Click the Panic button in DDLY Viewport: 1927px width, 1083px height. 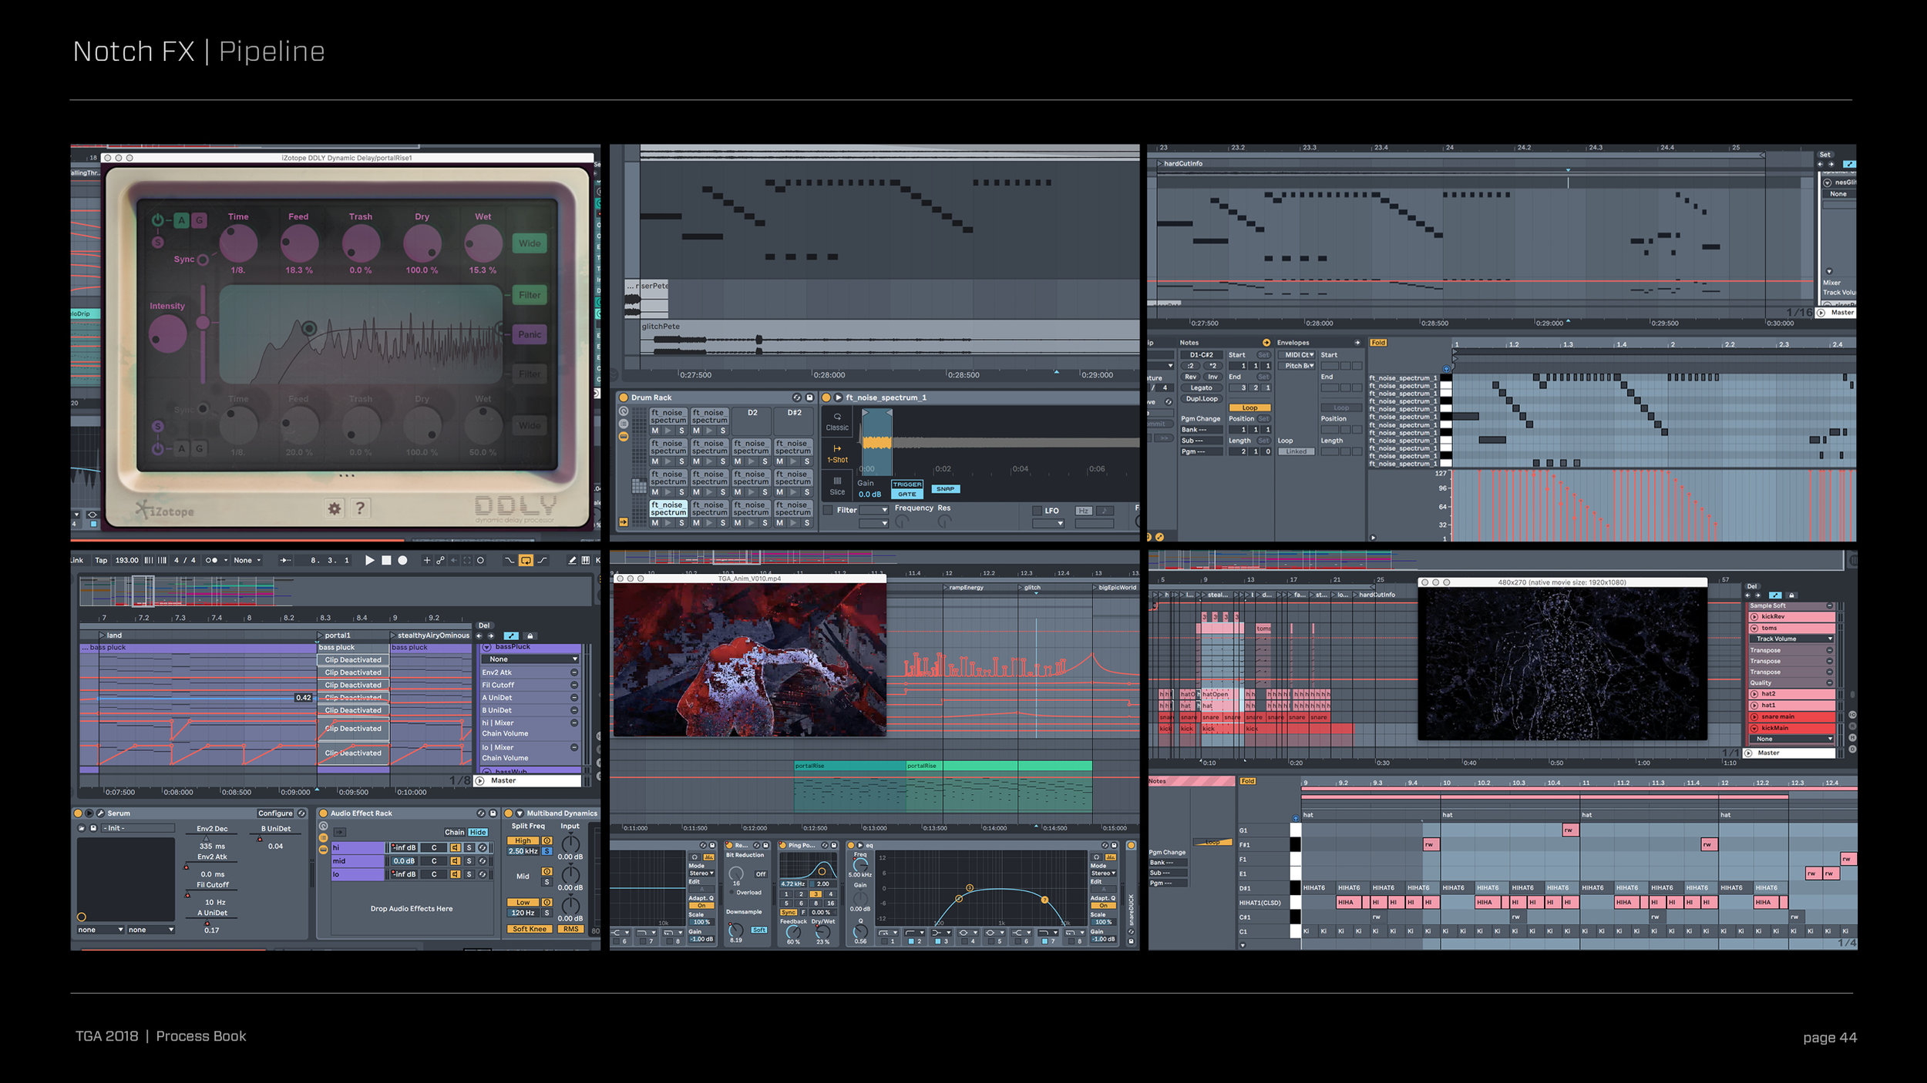click(530, 334)
